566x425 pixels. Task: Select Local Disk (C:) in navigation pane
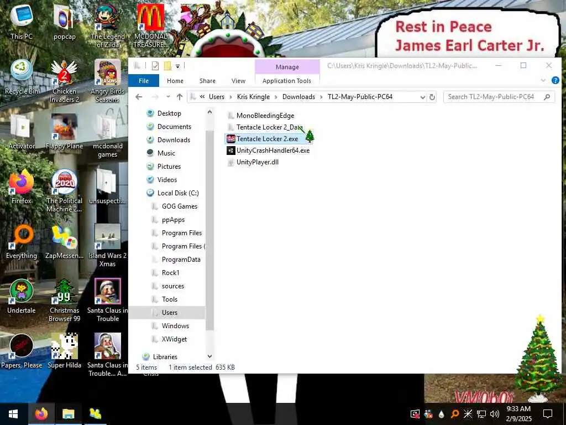pyautogui.click(x=173, y=193)
